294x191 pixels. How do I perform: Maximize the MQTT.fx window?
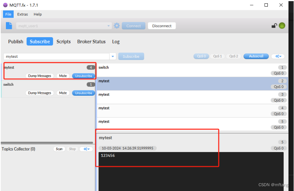coord(266,5)
